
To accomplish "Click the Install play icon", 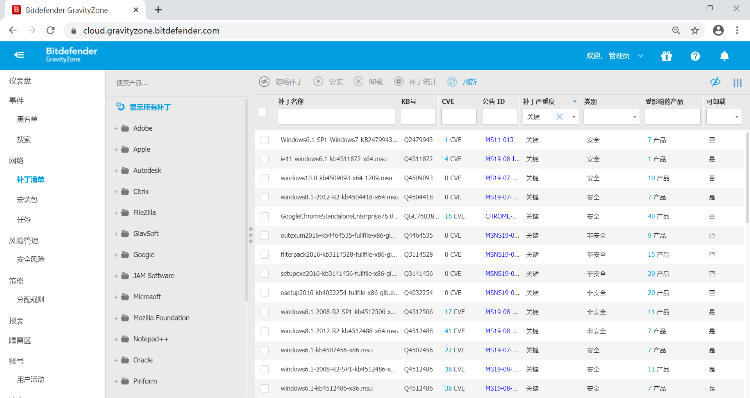I will tap(318, 81).
